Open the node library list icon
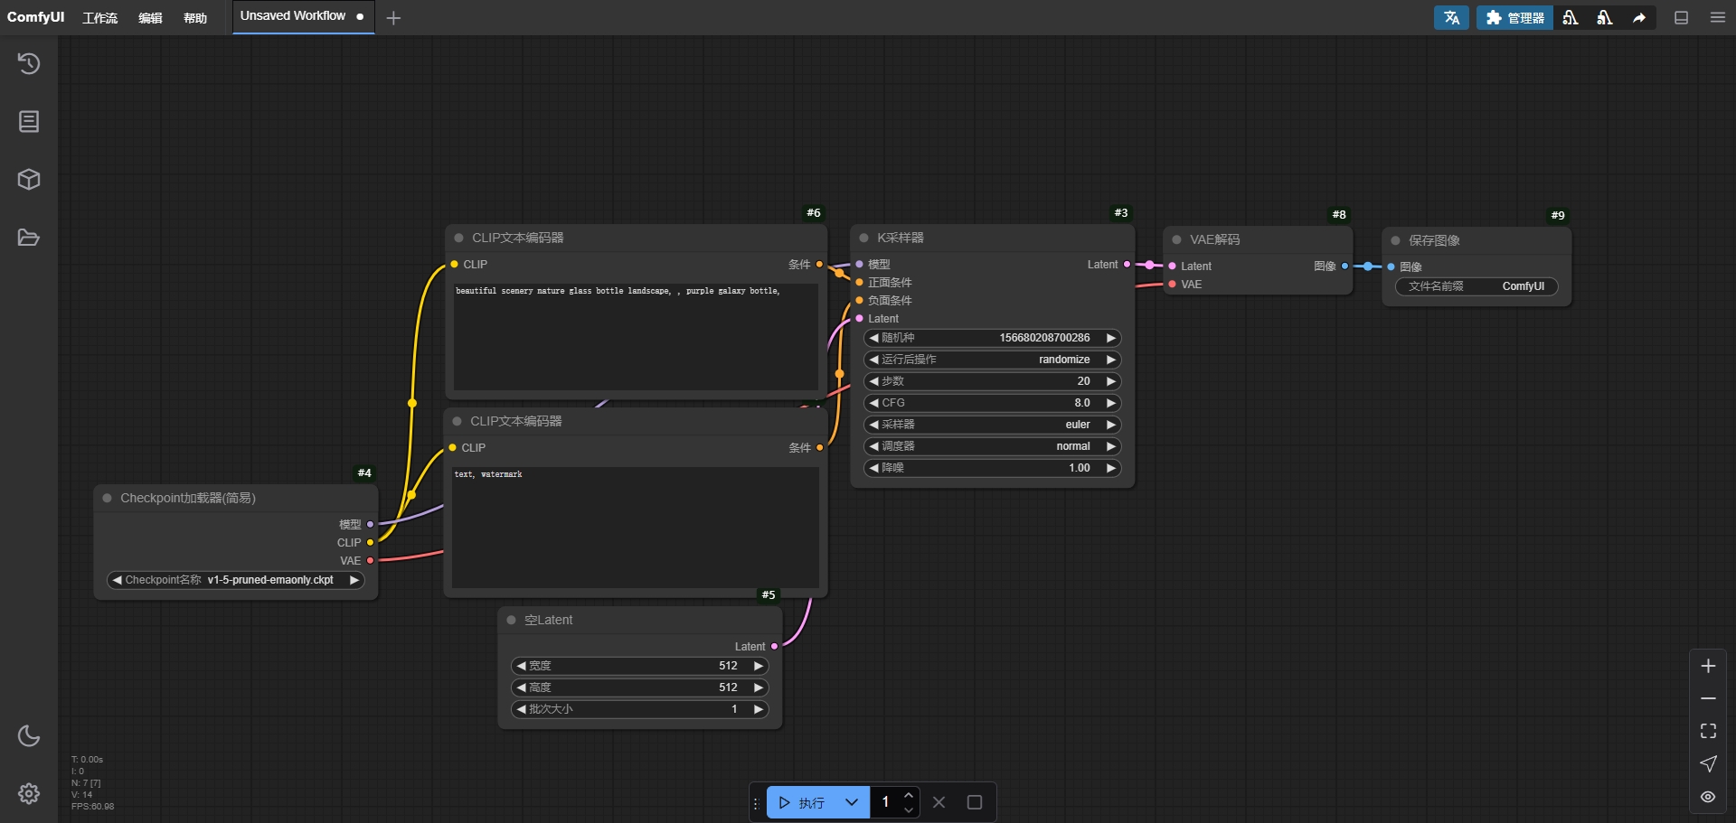Image resolution: width=1736 pixels, height=823 pixels. (29, 121)
